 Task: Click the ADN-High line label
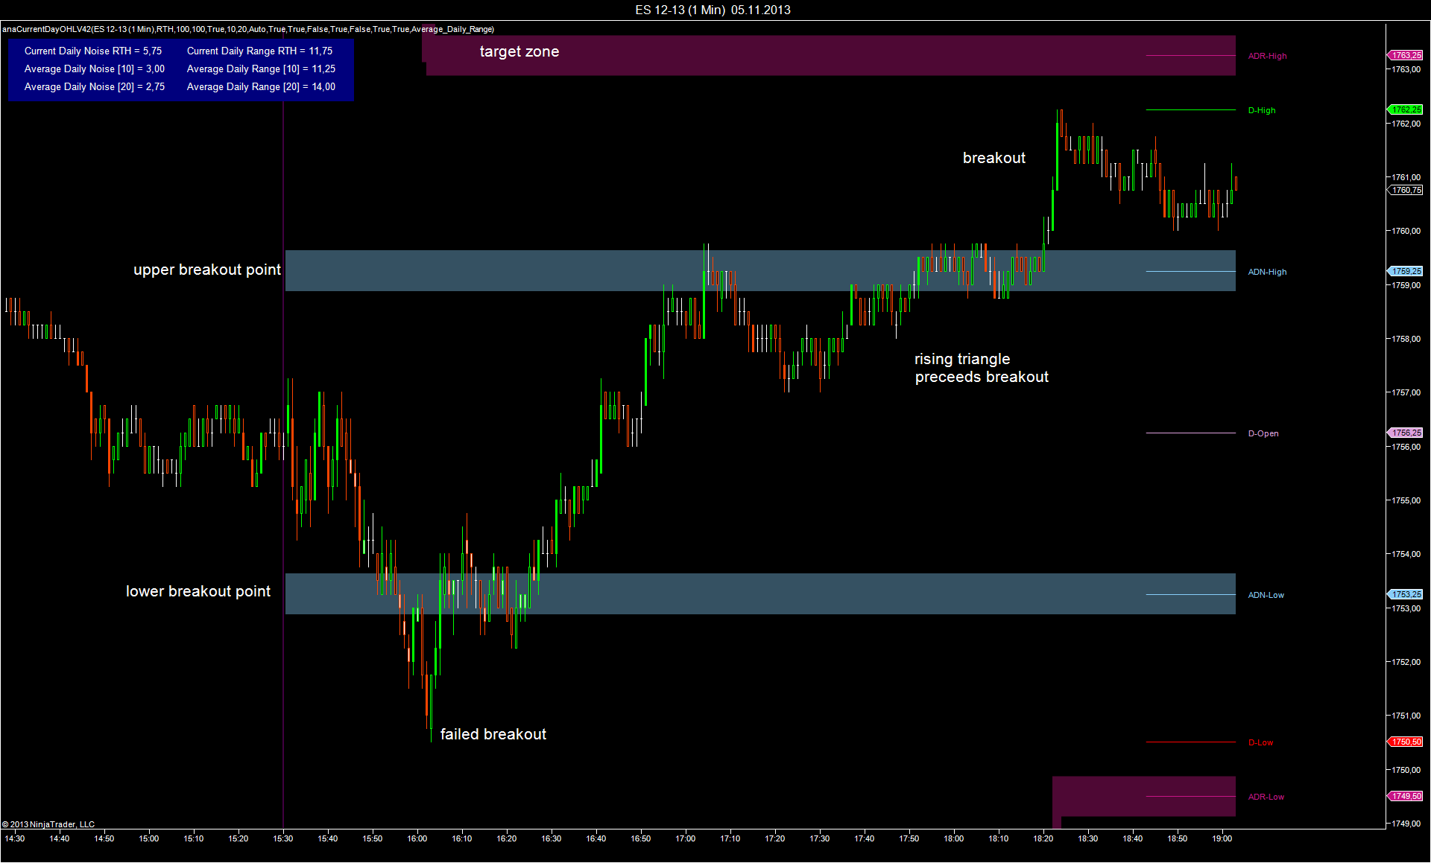pos(1267,272)
